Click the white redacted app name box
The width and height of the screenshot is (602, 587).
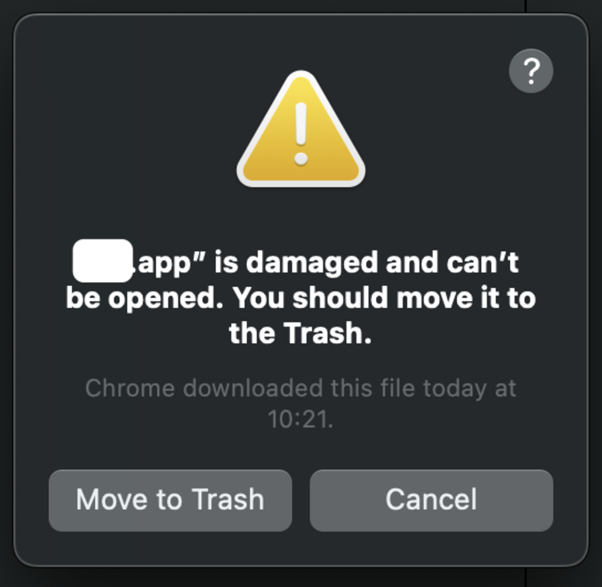(103, 261)
